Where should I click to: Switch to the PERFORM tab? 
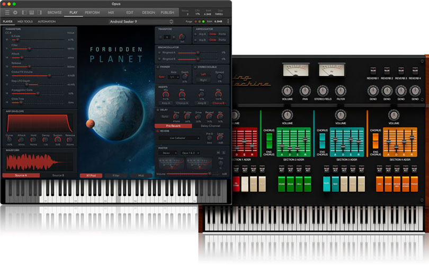point(92,13)
